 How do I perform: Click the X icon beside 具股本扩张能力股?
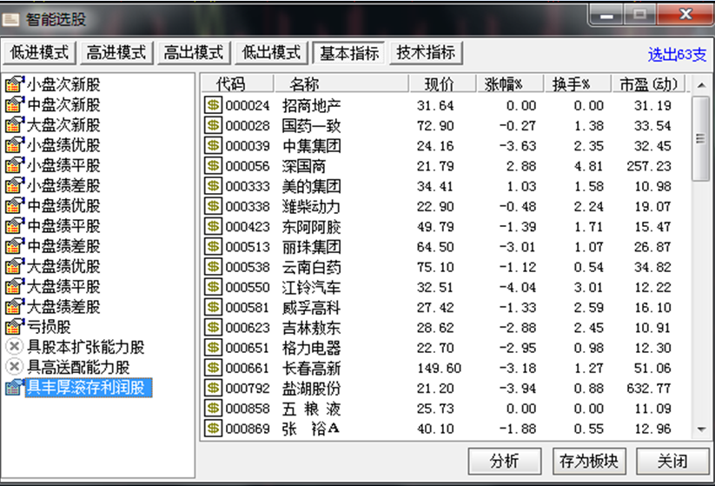[14, 347]
